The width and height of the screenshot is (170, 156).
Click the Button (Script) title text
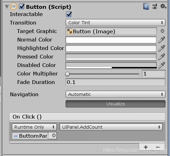click(x=48, y=7)
